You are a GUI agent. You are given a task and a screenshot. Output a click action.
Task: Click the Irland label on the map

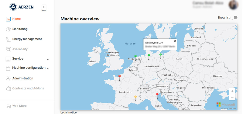93,61
